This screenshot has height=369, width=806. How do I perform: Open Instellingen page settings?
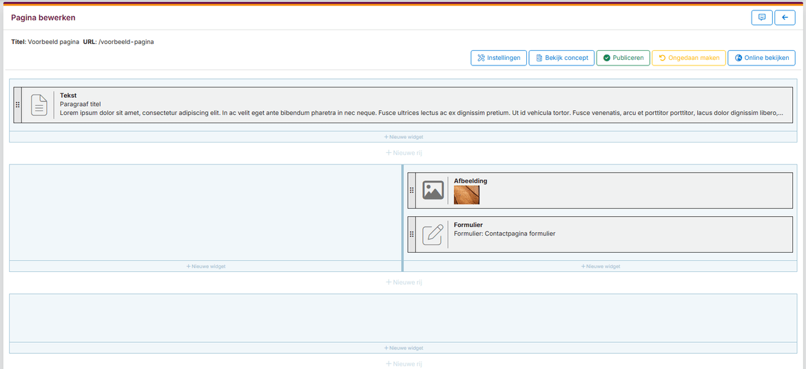[499, 58]
